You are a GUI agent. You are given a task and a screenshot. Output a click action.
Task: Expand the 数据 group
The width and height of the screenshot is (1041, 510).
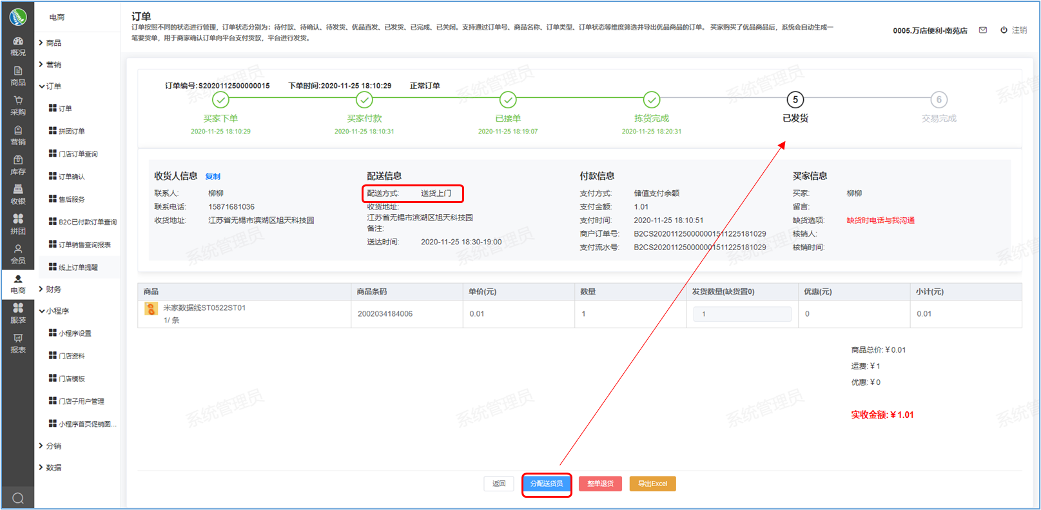coord(50,467)
